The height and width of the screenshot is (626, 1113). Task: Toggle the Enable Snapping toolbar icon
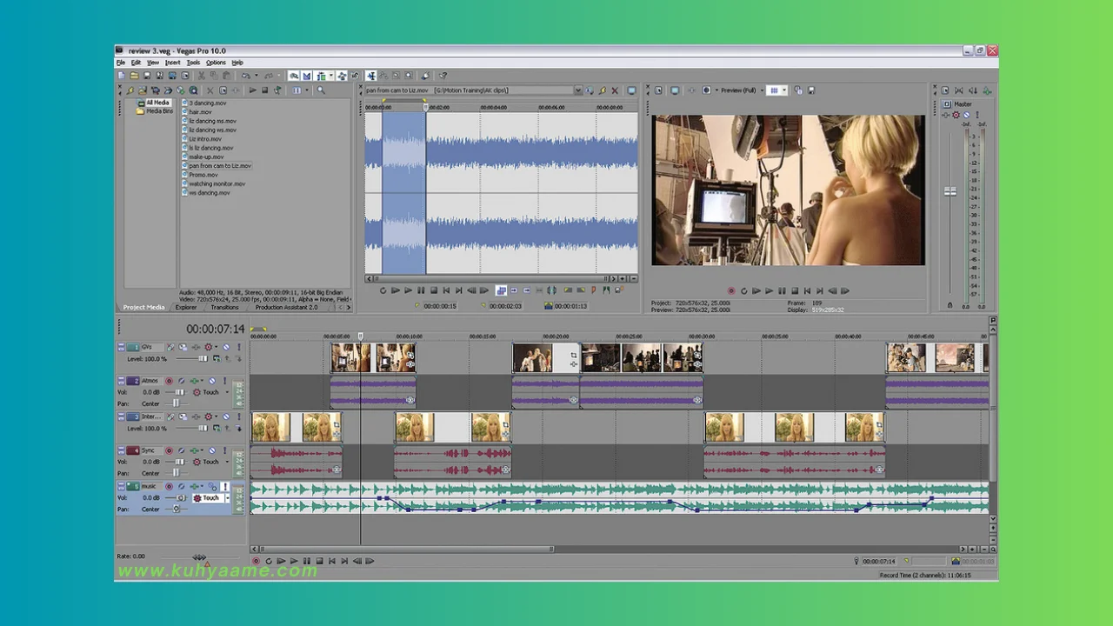(x=294, y=76)
